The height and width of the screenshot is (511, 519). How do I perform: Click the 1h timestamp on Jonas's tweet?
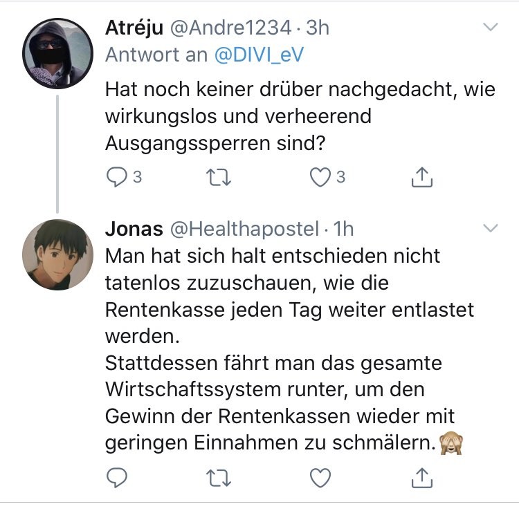pos(343,229)
